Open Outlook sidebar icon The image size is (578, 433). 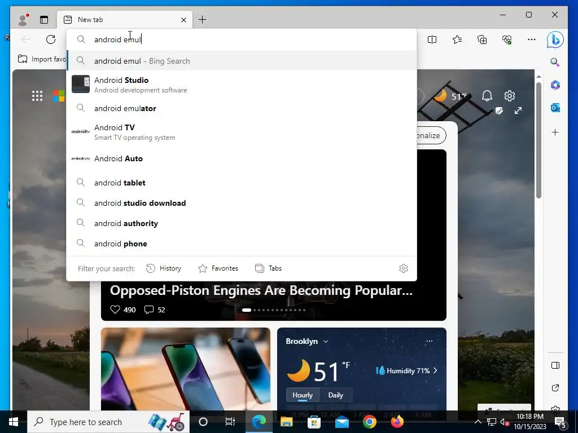pyautogui.click(x=555, y=108)
